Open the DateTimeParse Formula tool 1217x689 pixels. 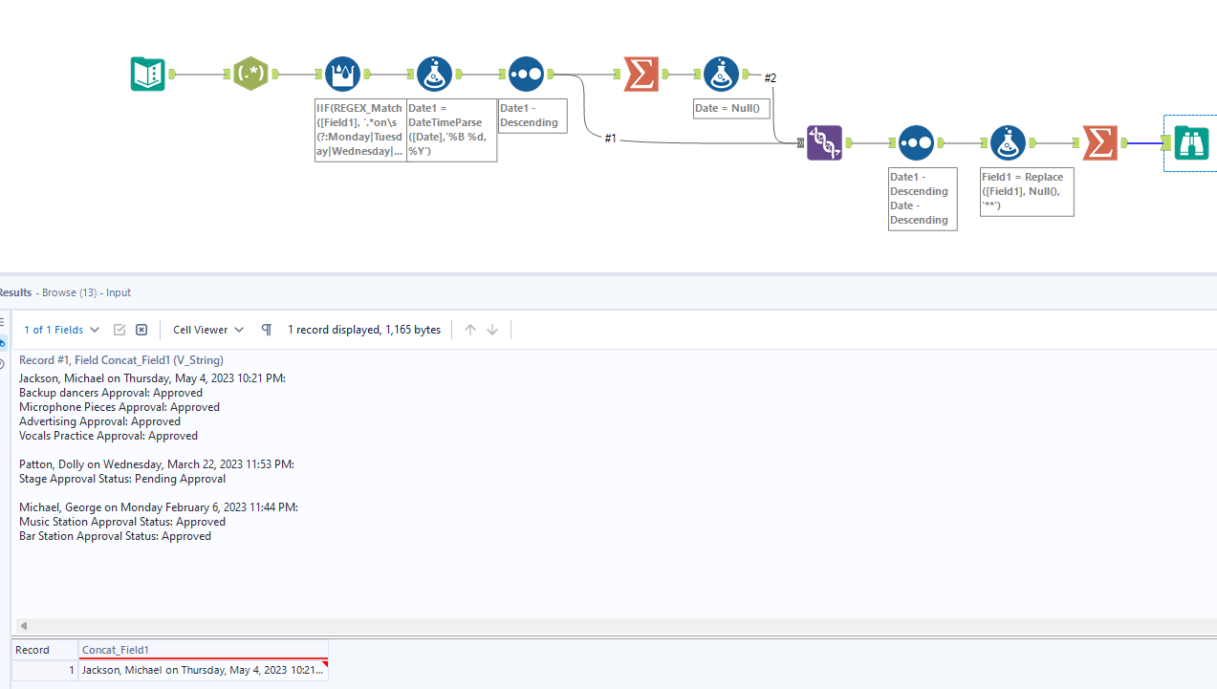(434, 74)
